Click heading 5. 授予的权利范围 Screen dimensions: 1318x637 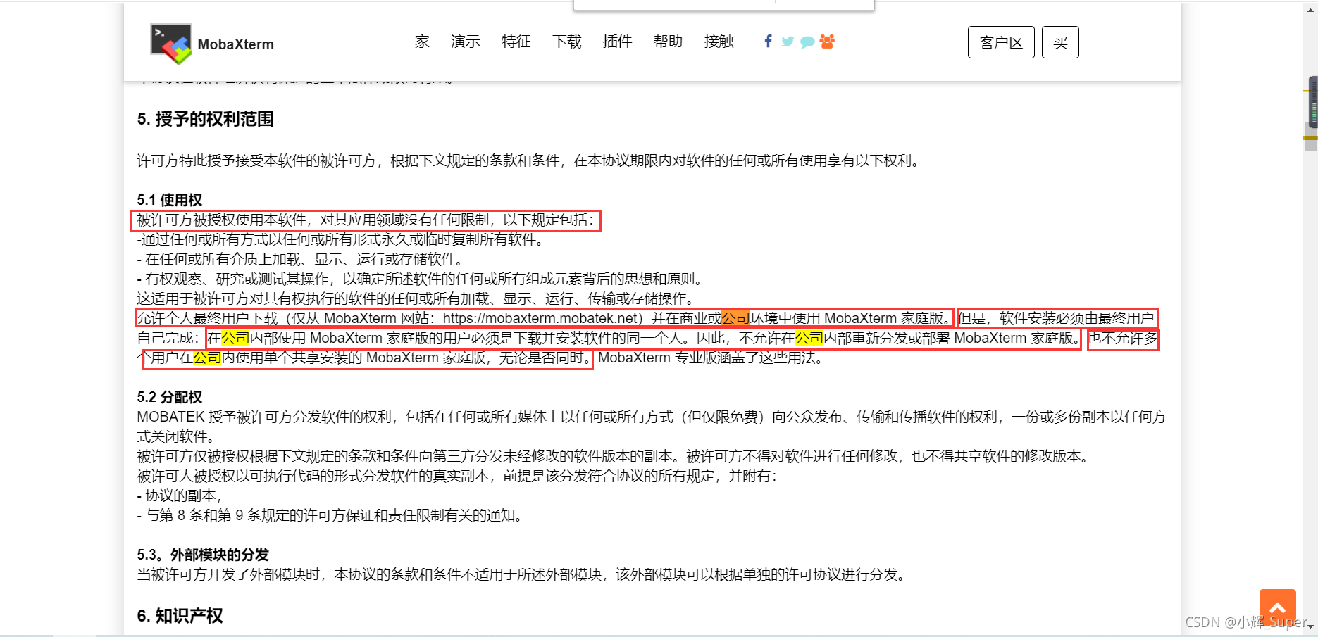[205, 119]
